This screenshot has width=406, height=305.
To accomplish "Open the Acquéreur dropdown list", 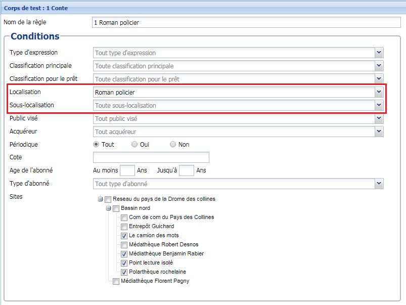I will (379, 132).
